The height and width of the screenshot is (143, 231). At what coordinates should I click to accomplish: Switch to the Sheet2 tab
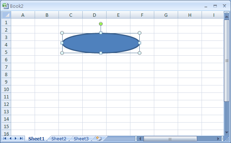(x=59, y=139)
